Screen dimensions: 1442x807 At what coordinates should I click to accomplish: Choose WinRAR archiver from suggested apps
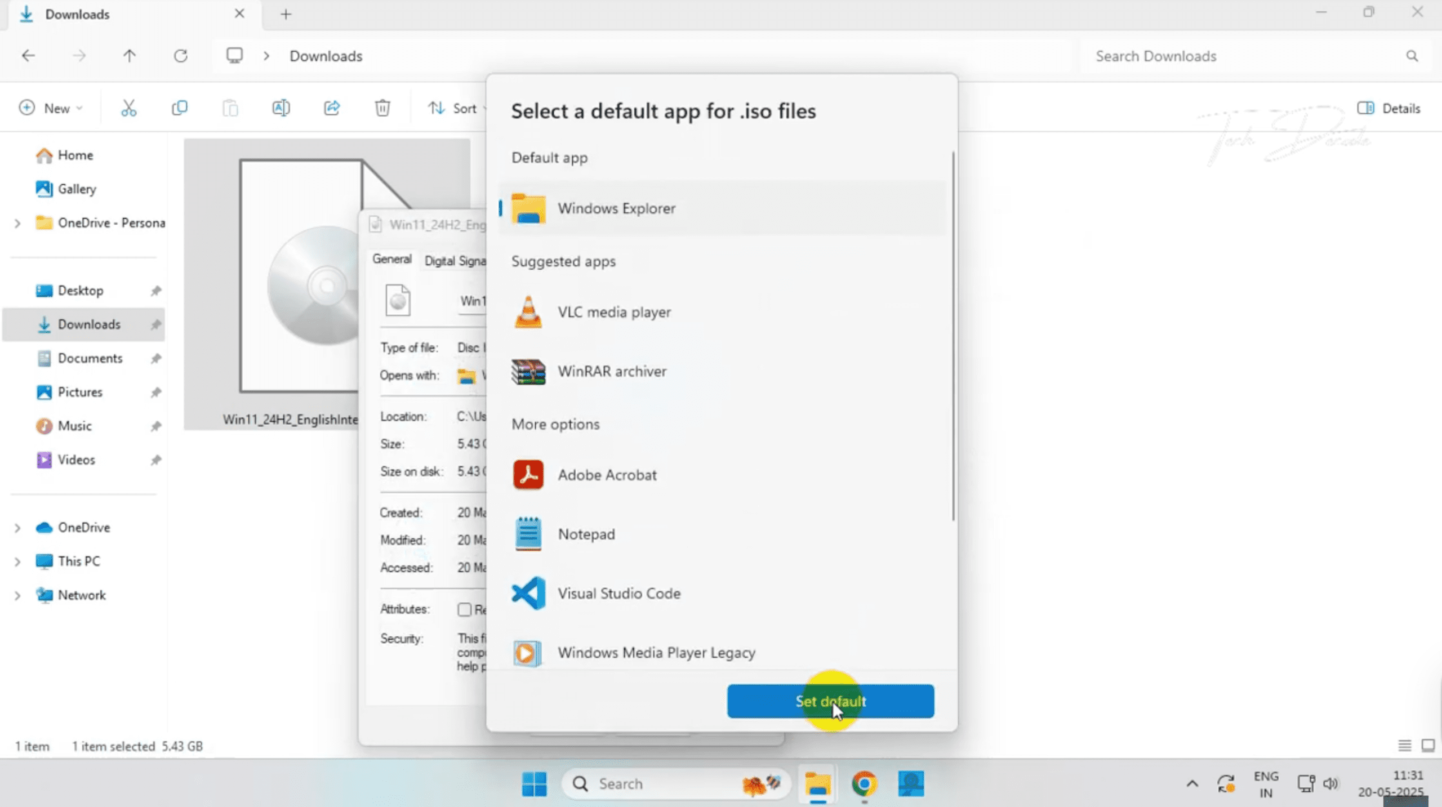pyautogui.click(x=612, y=371)
